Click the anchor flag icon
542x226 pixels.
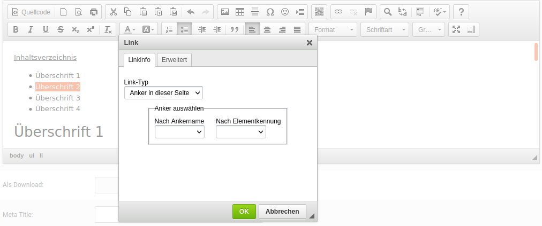[x=368, y=12]
